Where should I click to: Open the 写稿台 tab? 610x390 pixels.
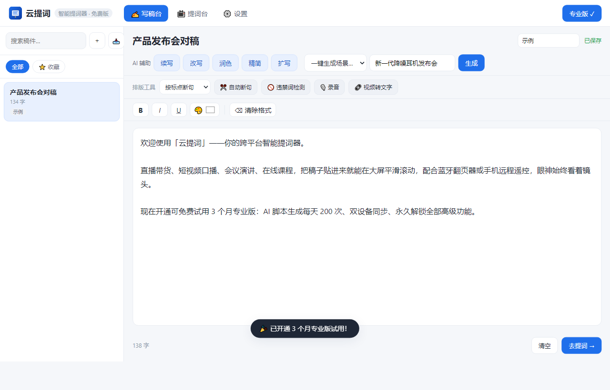(146, 13)
